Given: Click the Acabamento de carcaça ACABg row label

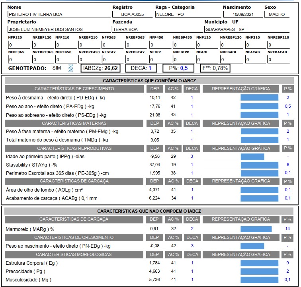Looking at the screenshot, I should [x=51, y=198].
